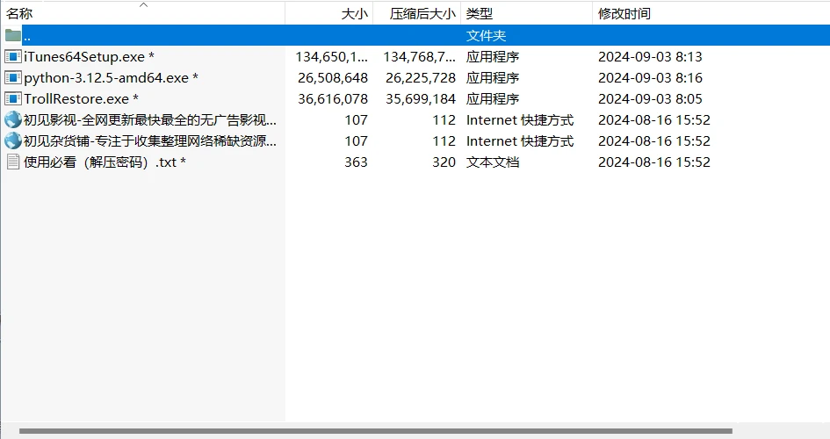Sort by the 大小 column header

point(328,14)
